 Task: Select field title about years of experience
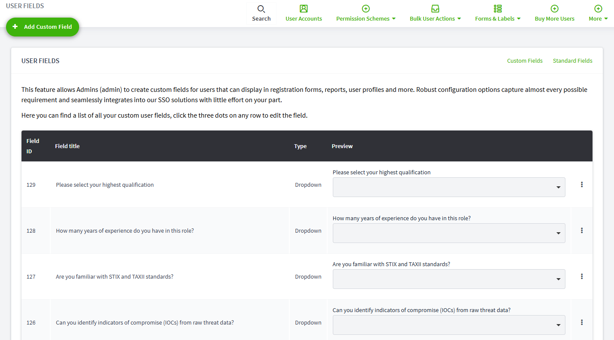pos(125,231)
